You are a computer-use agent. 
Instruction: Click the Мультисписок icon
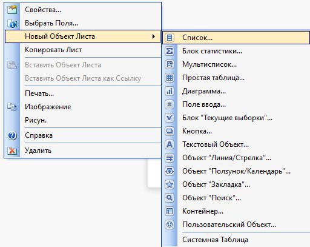(170, 64)
